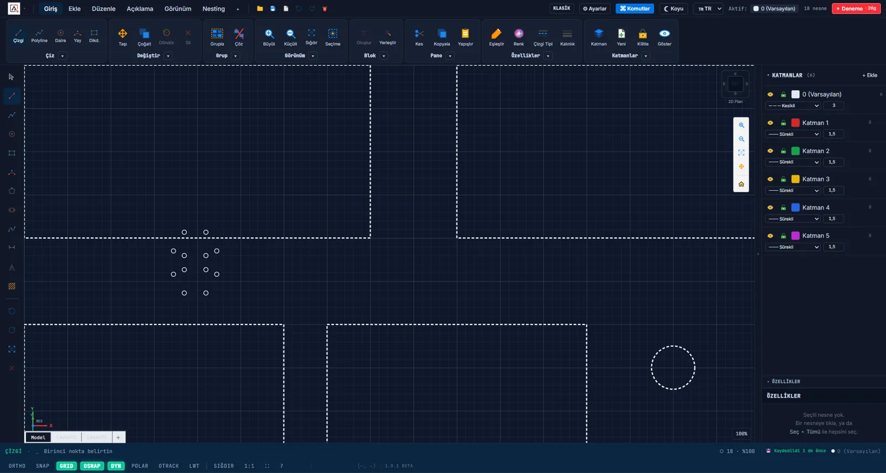The image size is (886, 473).
Task: Toggle SNAP in the status bar
Action: point(43,466)
